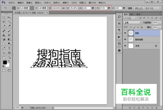The height and width of the screenshot is (110, 163).
Task: Open the opacity 不透明度 dropdown arrow
Action: [160, 23]
